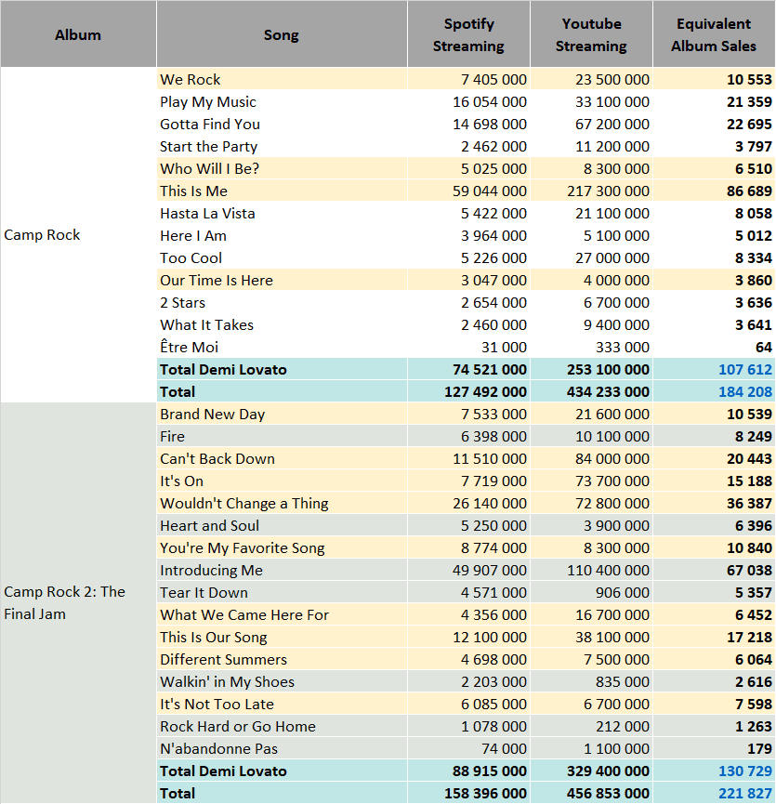Click the What It Takes song cell
Viewport: 776px width, 804px height.
tap(282, 324)
